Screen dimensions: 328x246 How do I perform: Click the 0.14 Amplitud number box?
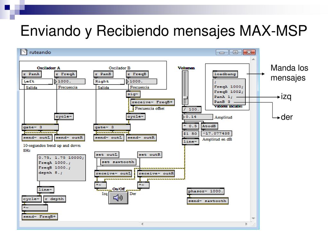coord(197,117)
